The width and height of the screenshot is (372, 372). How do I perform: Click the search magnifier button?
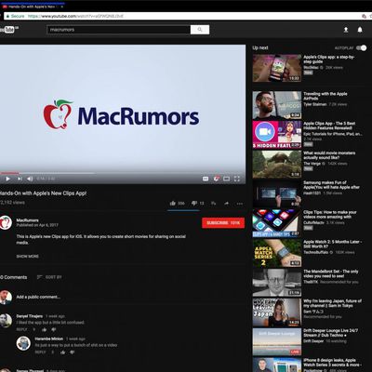click(x=200, y=30)
